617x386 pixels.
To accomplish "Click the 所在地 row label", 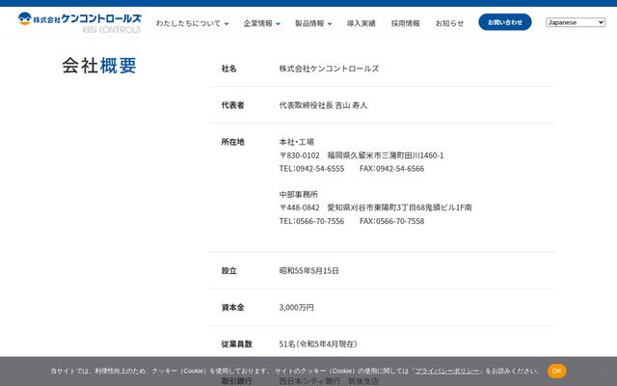I will click(x=232, y=142).
